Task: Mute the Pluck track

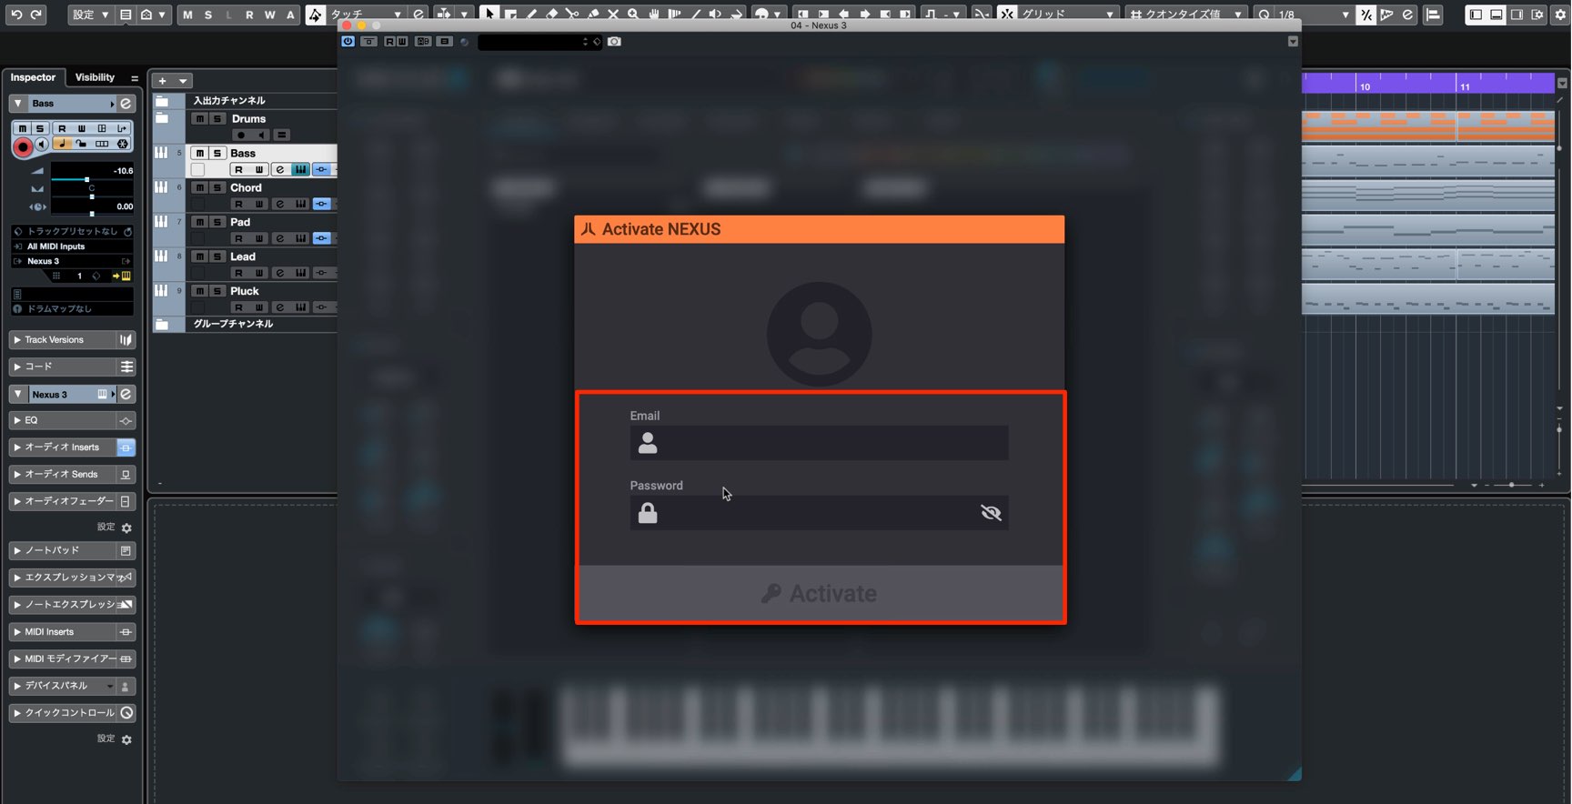Action: 200,292
